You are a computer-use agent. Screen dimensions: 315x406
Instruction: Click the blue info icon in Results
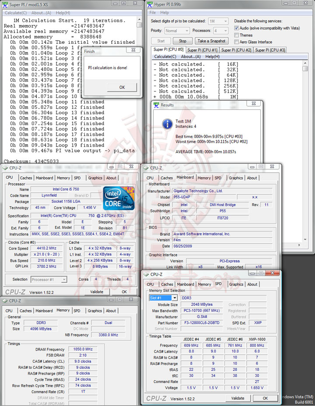[168, 124]
